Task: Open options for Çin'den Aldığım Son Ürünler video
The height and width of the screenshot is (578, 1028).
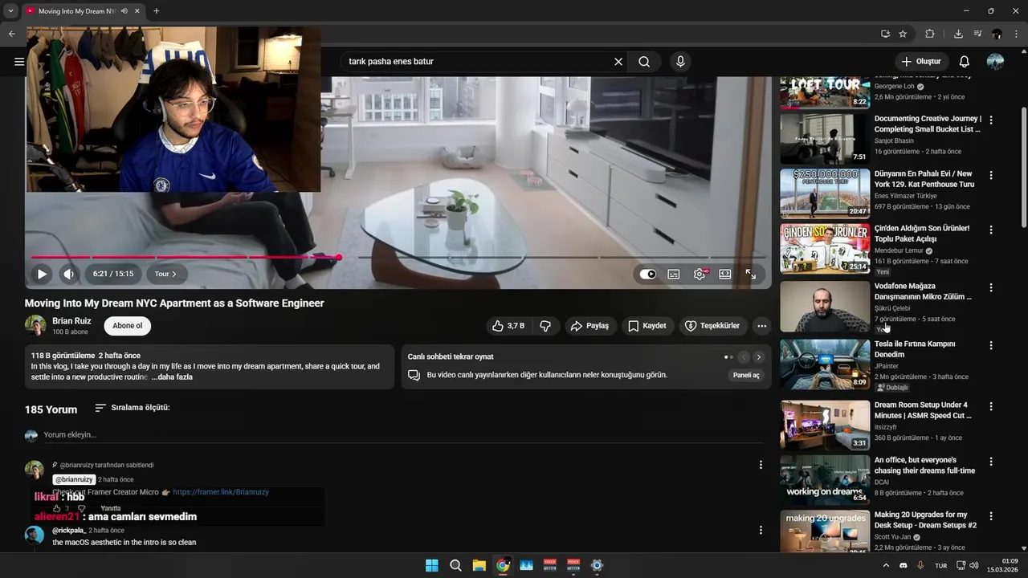Action: pos(991,230)
